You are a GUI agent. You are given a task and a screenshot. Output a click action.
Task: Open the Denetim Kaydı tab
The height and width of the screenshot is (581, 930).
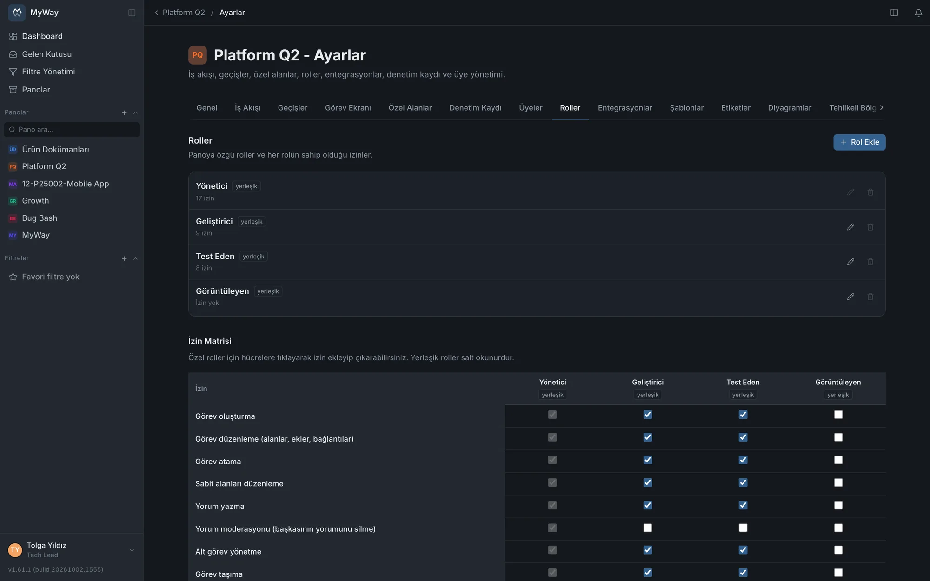coord(475,108)
